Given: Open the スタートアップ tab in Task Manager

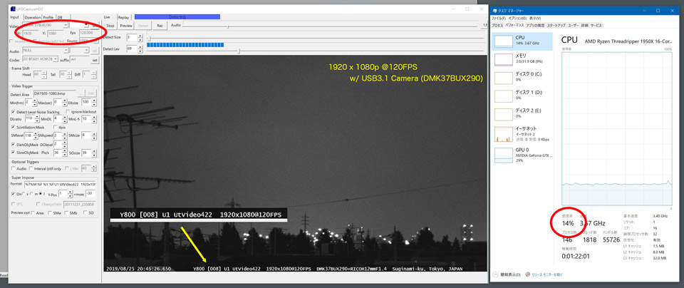Looking at the screenshot, I should tap(556, 26).
